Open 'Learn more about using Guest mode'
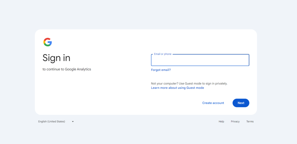 [x=177, y=88]
